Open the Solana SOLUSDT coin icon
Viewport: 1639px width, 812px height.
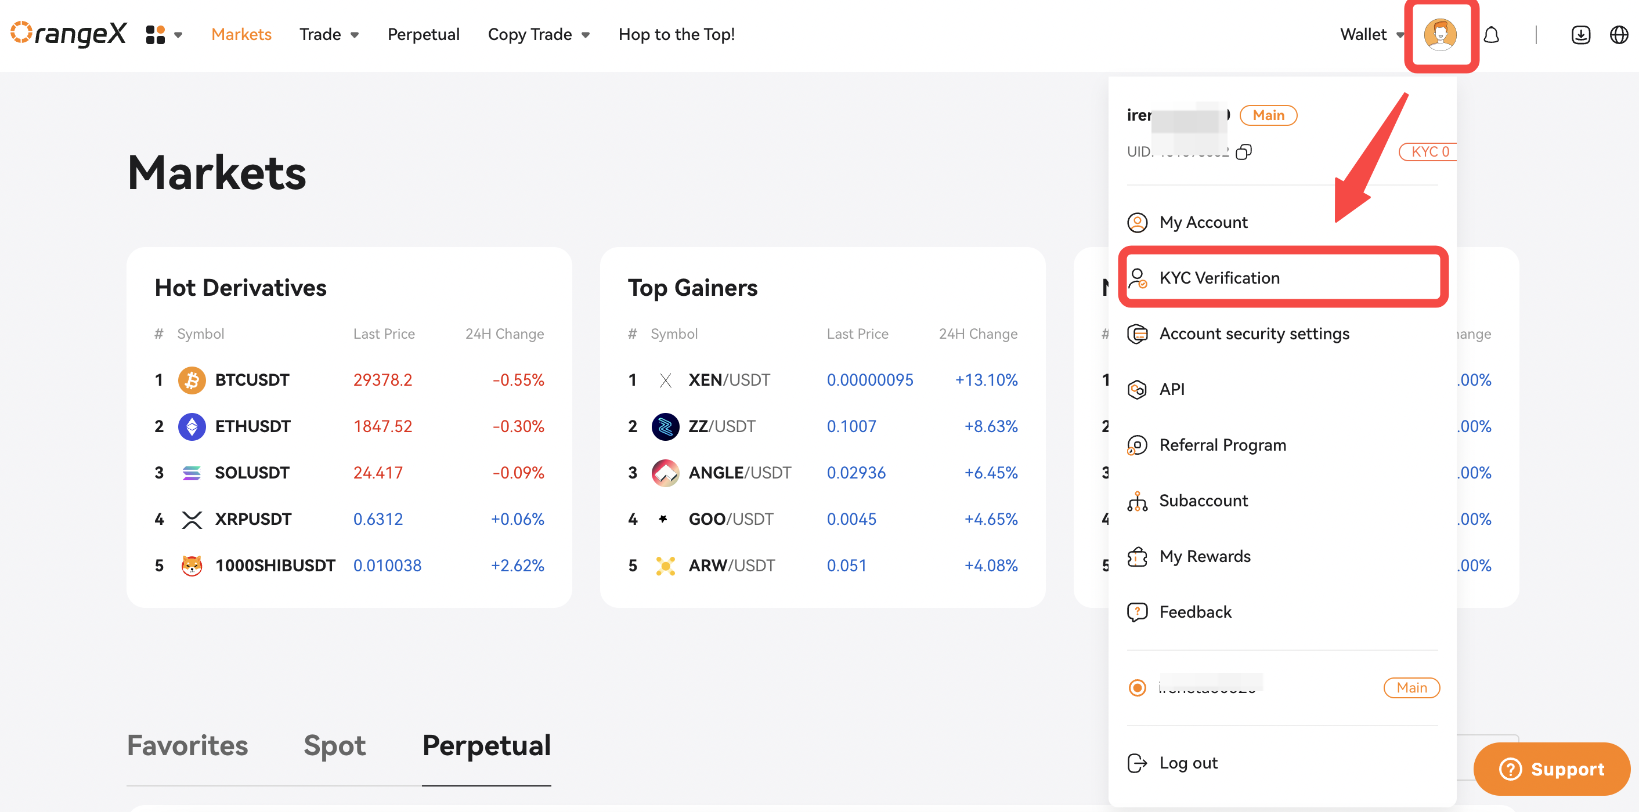pos(192,473)
